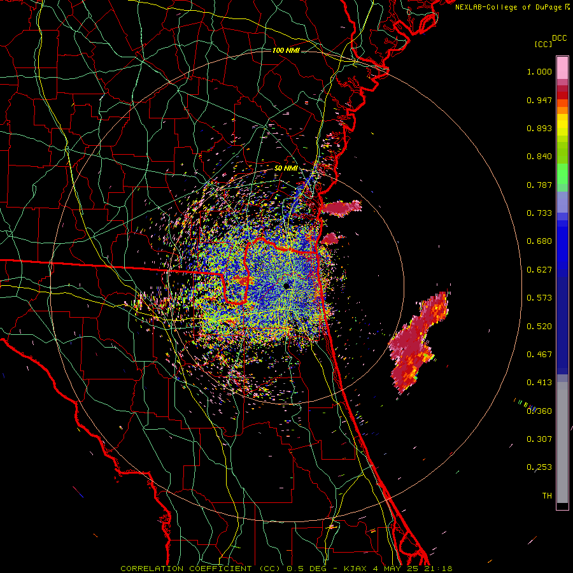Select the 0.893 legend value

point(539,128)
